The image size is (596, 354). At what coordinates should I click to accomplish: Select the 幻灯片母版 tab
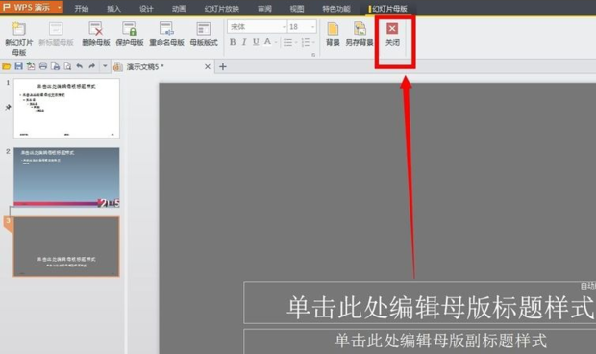(x=388, y=9)
